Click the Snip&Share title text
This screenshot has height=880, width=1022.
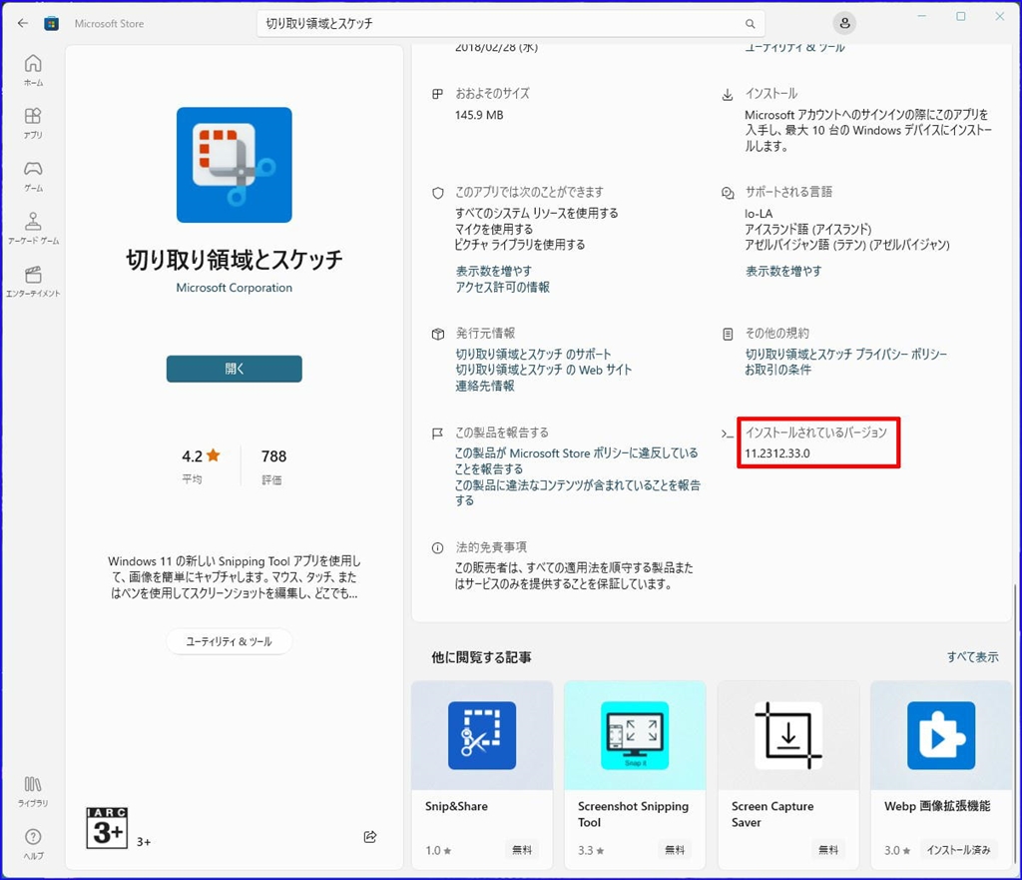[456, 806]
